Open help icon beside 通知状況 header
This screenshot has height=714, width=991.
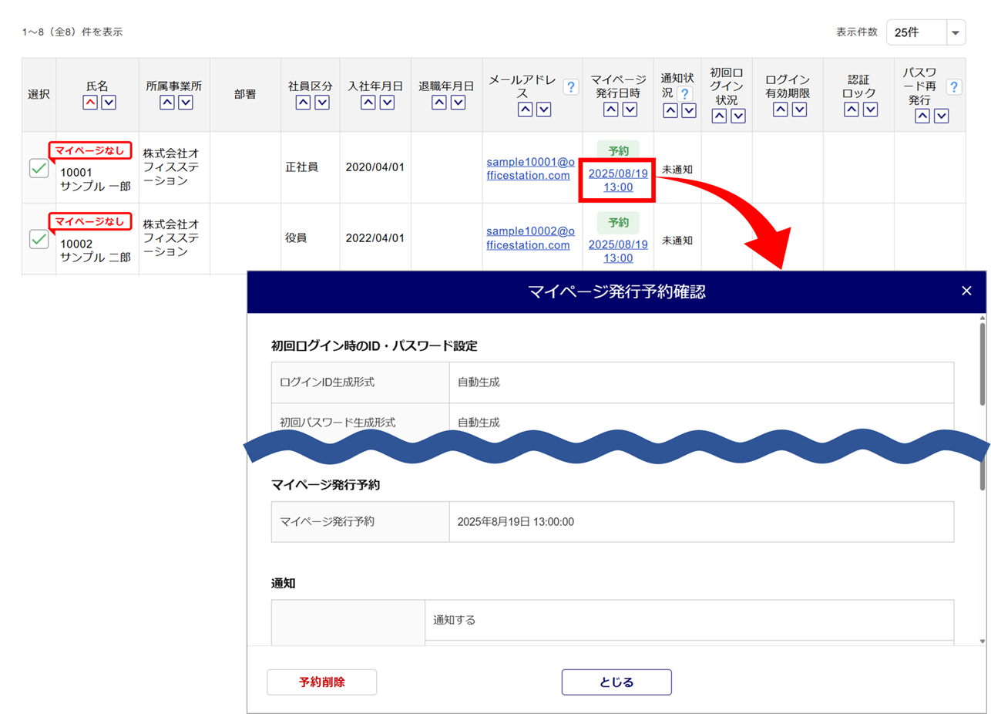(684, 94)
